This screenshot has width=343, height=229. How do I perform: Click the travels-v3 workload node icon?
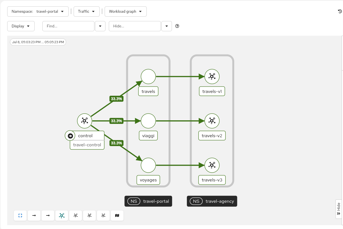[212, 165]
